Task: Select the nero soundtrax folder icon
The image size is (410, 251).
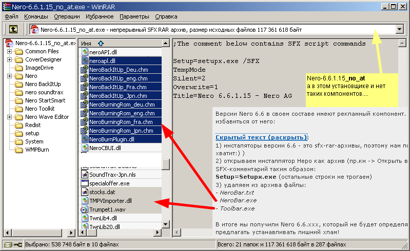Action: (x=19, y=92)
